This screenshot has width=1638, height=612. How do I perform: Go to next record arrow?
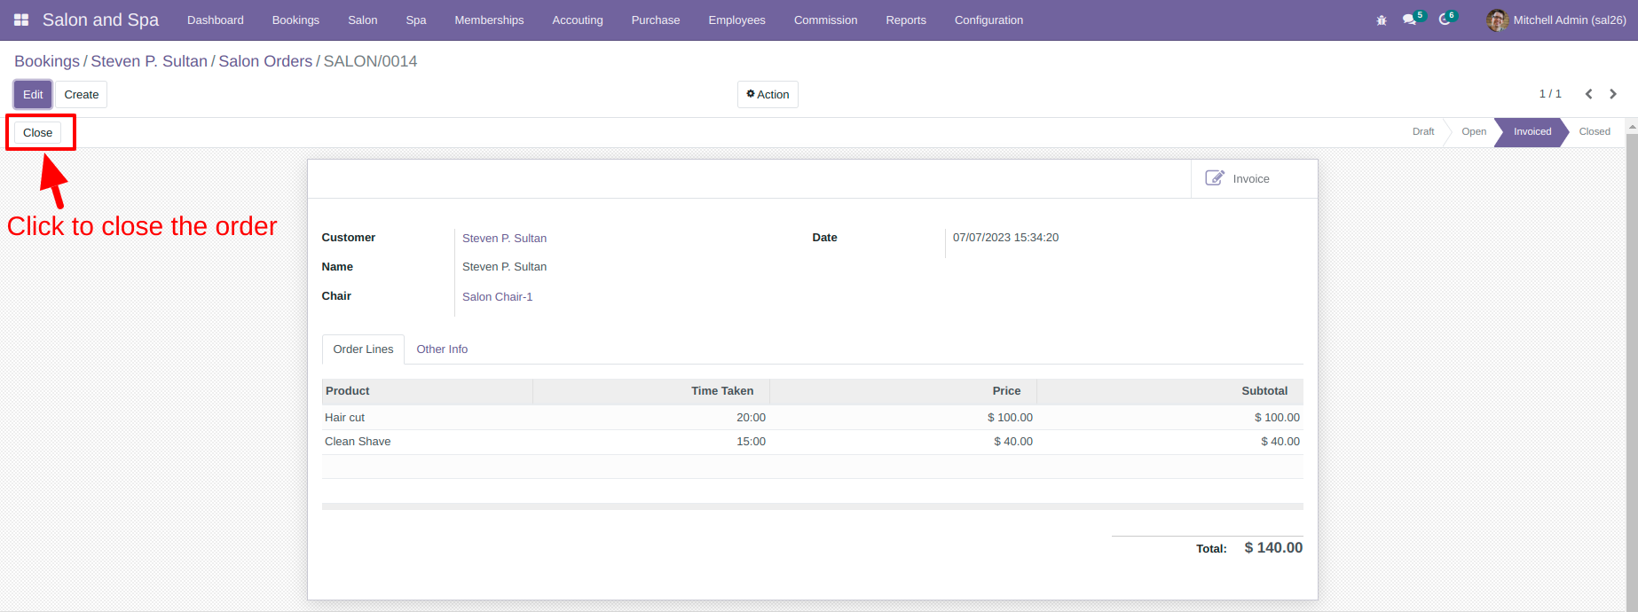click(x=1613, y=94)
